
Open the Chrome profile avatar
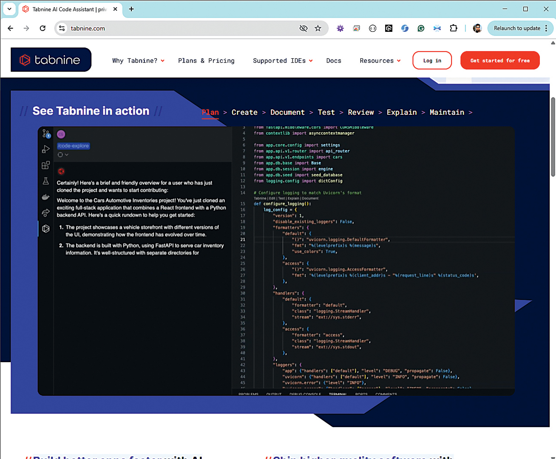(x=477, y=28)
